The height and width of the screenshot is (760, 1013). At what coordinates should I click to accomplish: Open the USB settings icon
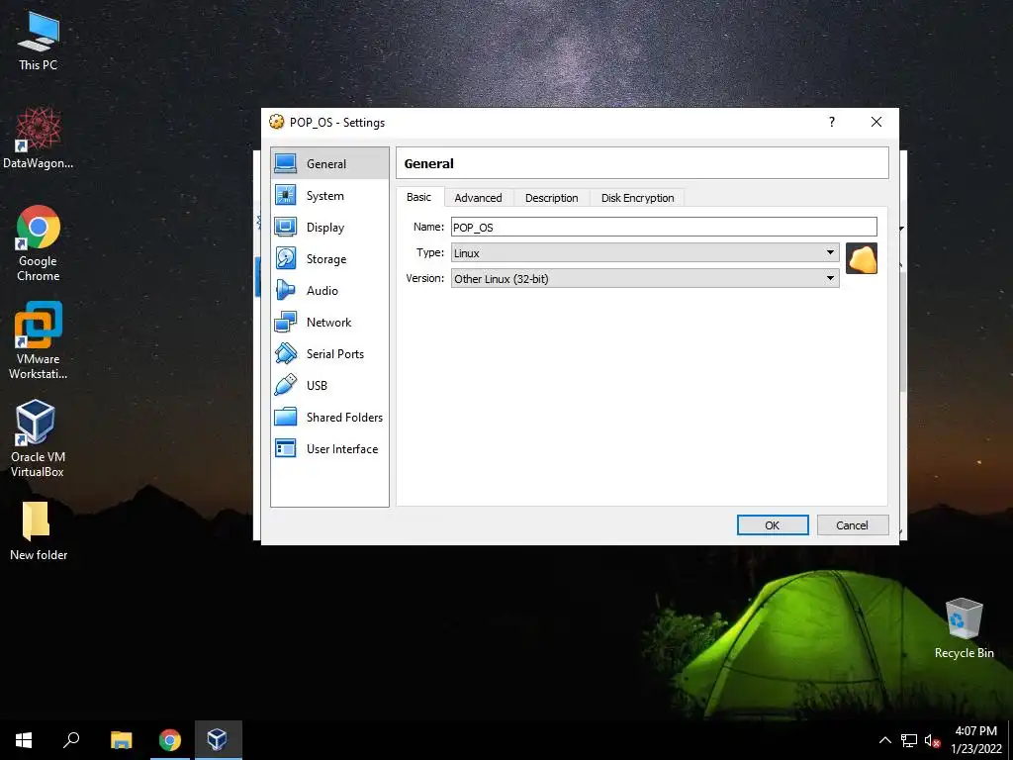(285, 385)
